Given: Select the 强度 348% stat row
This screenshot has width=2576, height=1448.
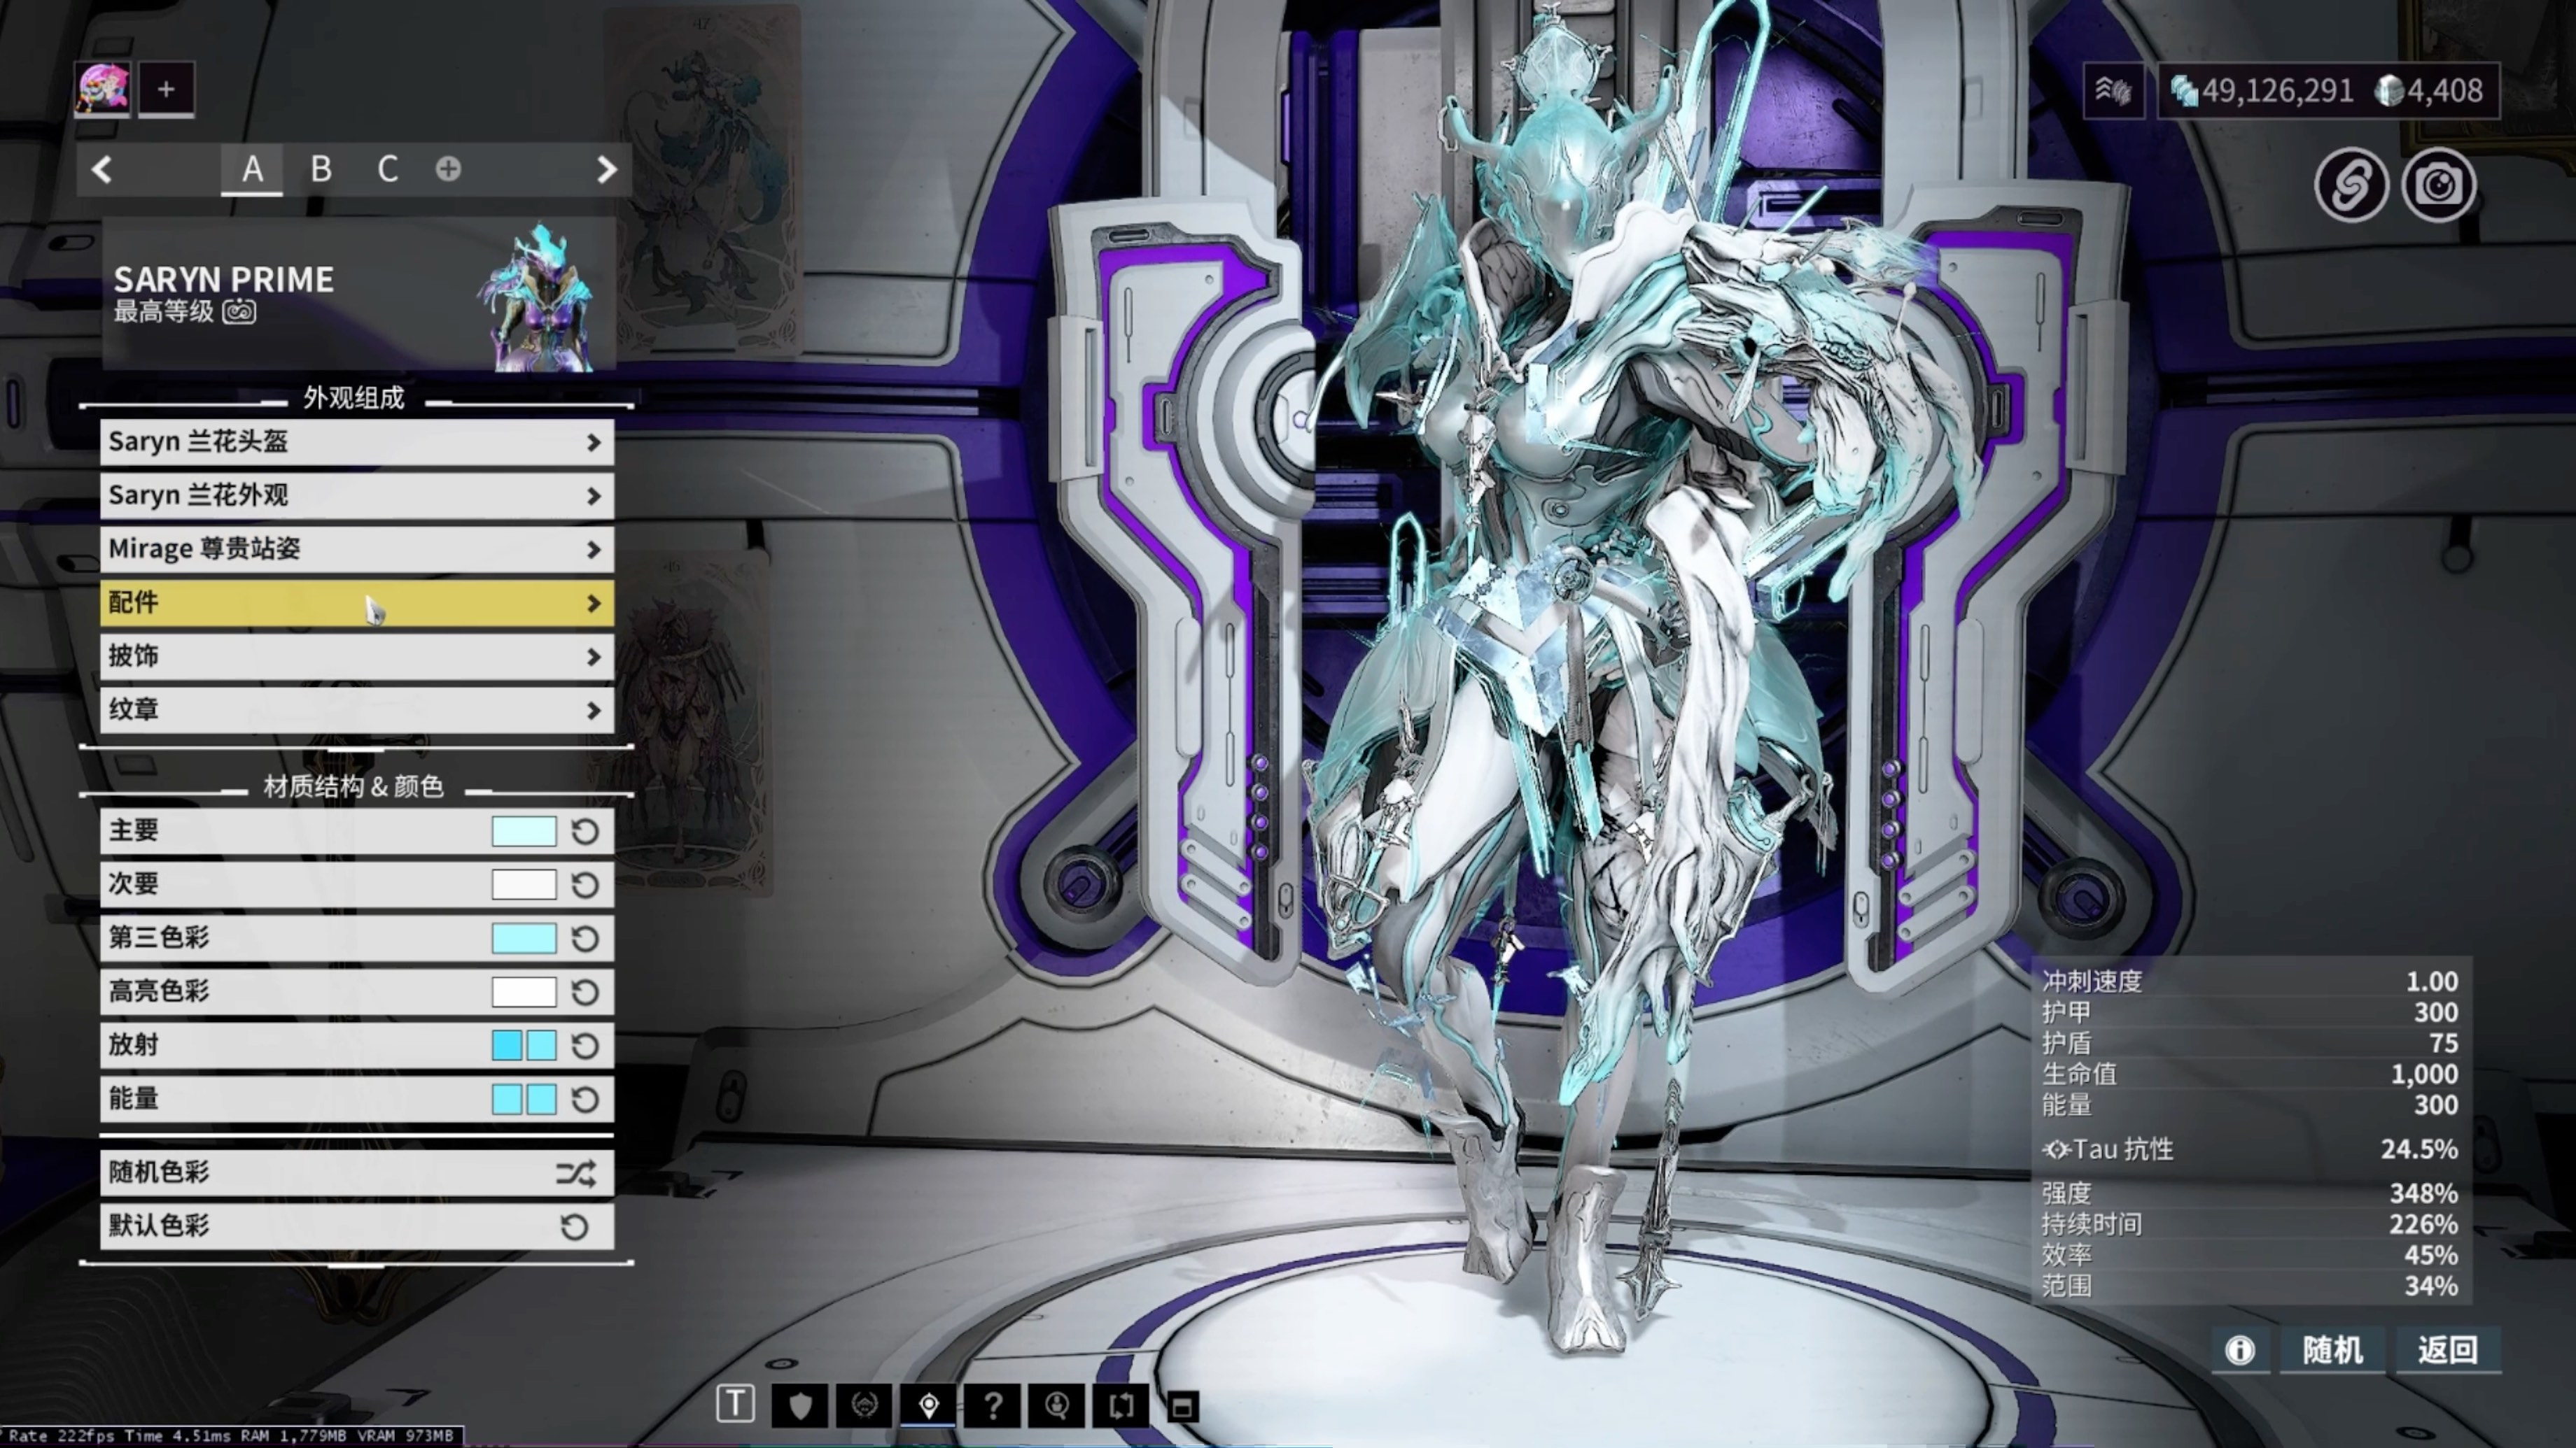Looking at the screenshot, I should click(x=2250, y=1193).
